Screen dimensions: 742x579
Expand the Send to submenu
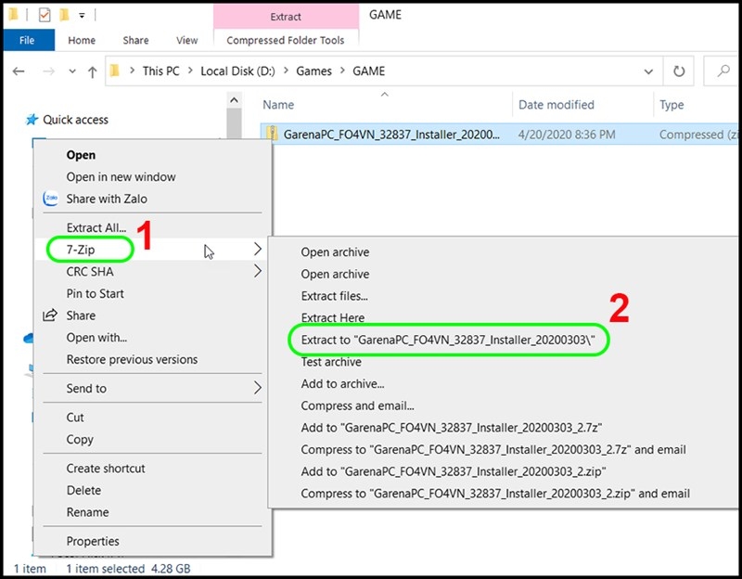258,388
